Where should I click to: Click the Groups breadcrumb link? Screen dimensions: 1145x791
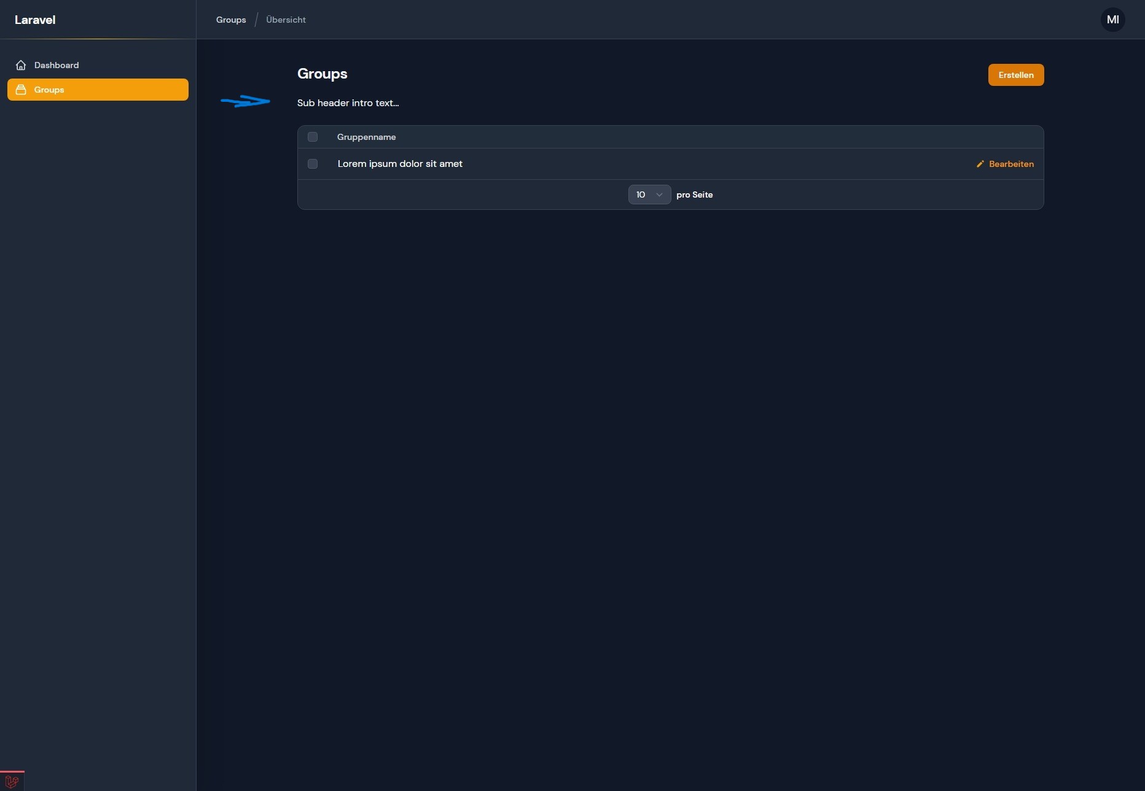[231, 20]
